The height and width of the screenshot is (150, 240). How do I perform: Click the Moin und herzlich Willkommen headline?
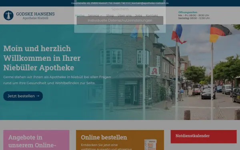[x=42, y=58]
